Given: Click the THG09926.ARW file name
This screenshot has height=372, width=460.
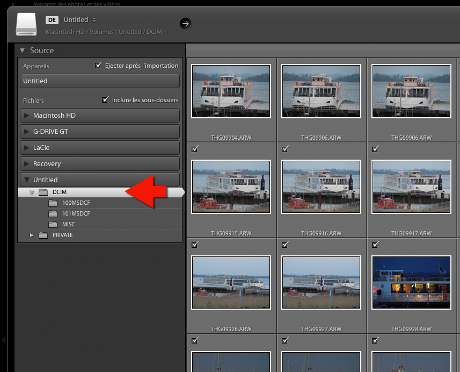Looking at the screenshot, I should tap(231, 329).
